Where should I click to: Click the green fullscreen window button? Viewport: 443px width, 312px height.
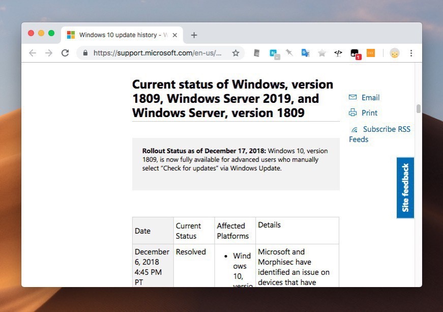pos(51,33)
